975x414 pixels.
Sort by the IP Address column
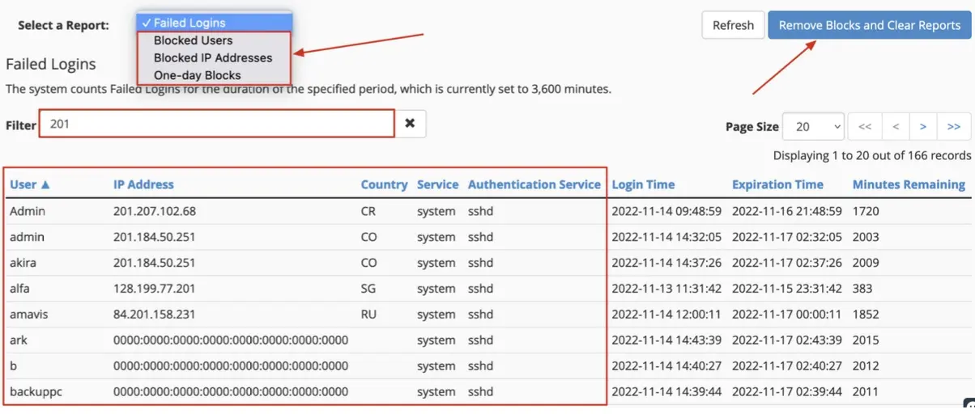click(143, 184)
